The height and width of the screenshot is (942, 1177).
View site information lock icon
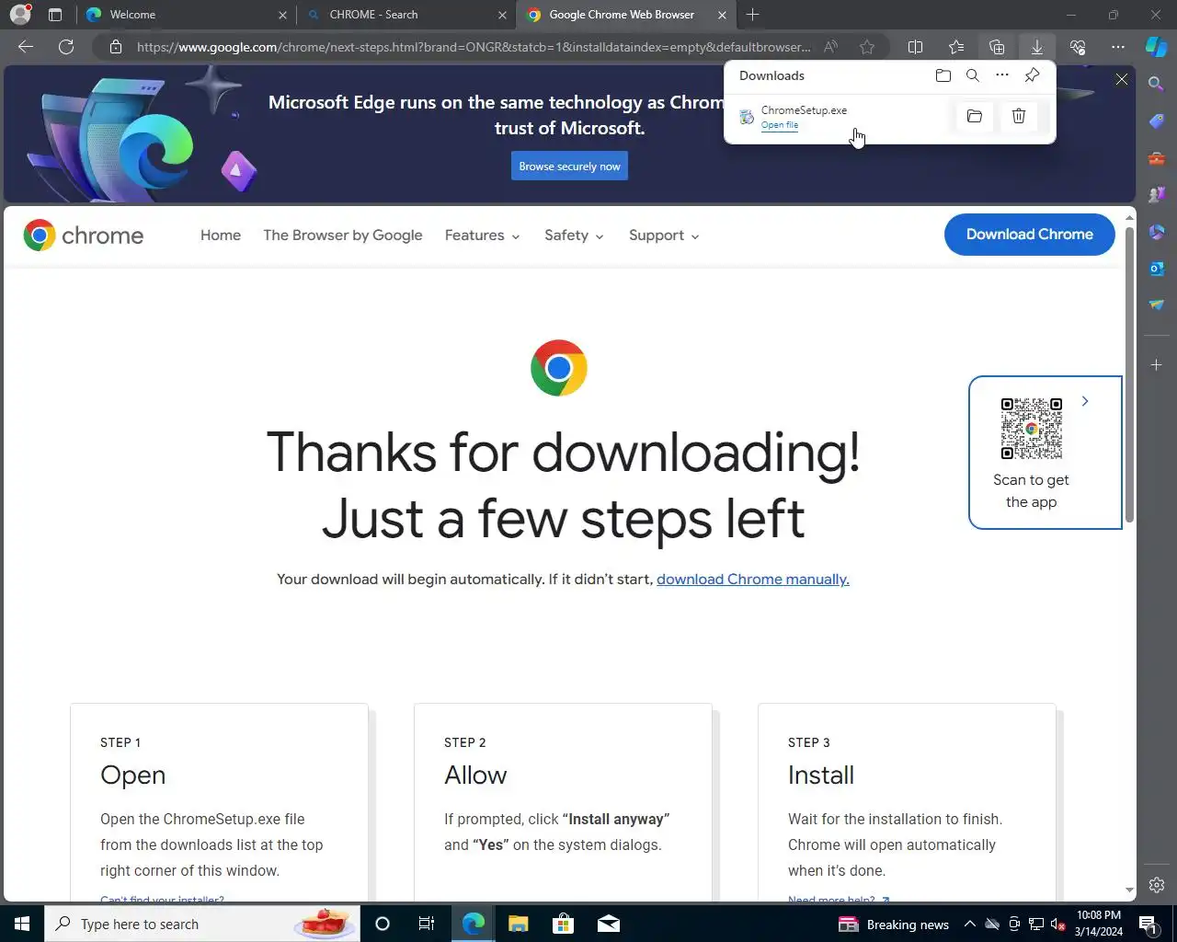pyautogui.click(x=116, y=47)
